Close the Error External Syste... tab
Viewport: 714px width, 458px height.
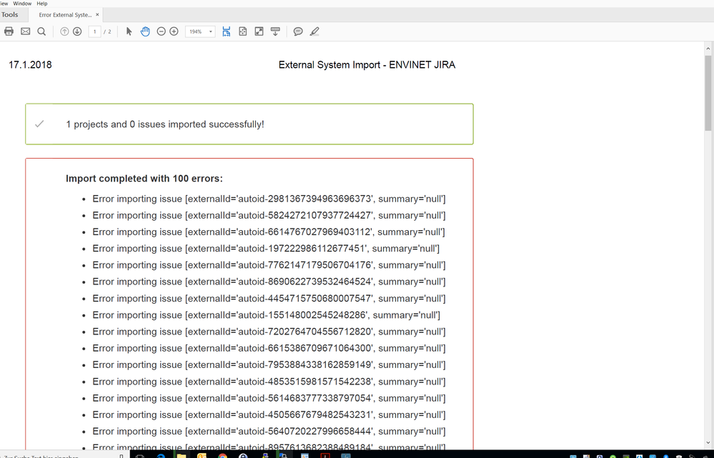(97, 14)
